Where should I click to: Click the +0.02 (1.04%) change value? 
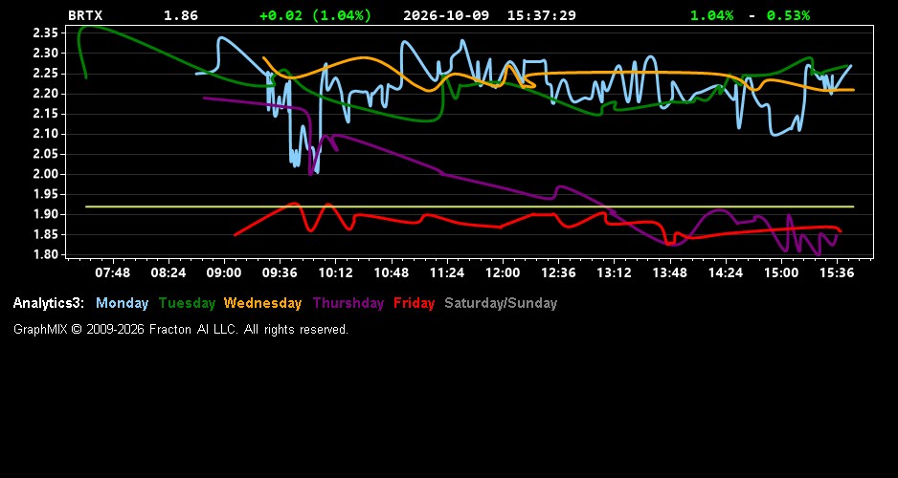(316, 15)
